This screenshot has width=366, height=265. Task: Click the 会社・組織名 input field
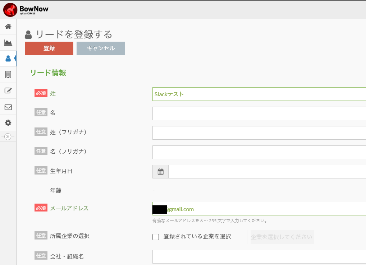click(x=259, y=257)
